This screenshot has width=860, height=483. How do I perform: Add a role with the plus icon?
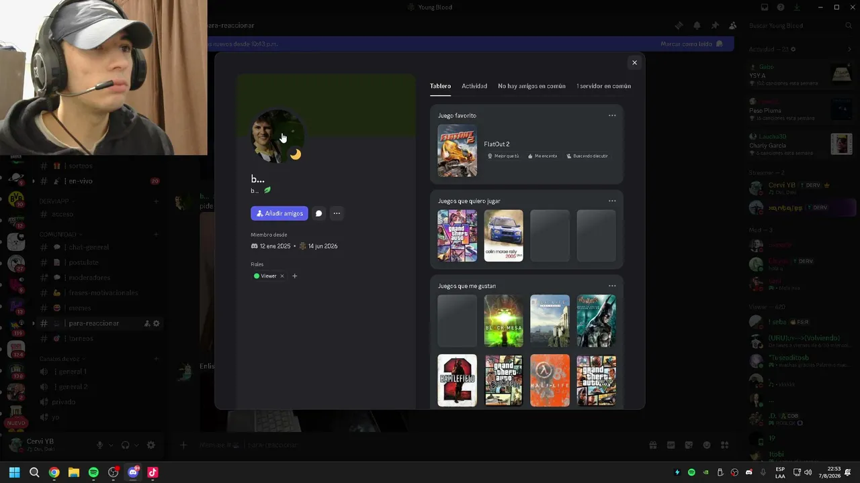point(294,276)
